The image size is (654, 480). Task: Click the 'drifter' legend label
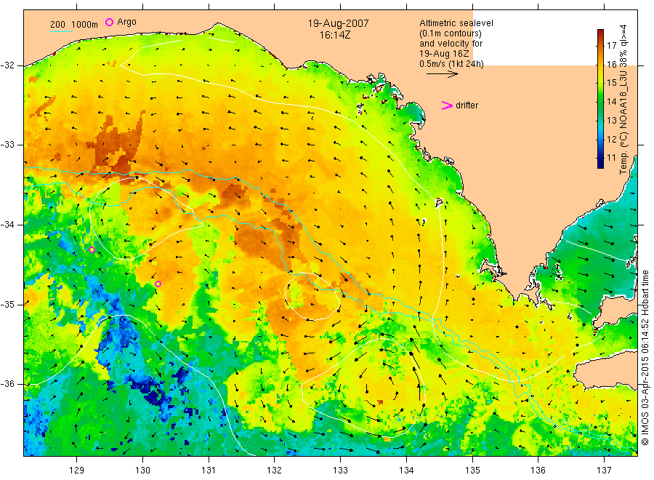point(467,105)
